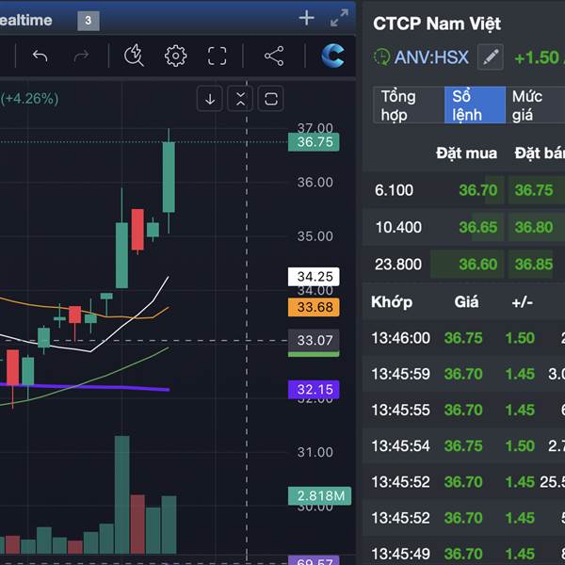Click the +/- column header
This screenshot has width=565, height=565.
[x=522, y=302]
